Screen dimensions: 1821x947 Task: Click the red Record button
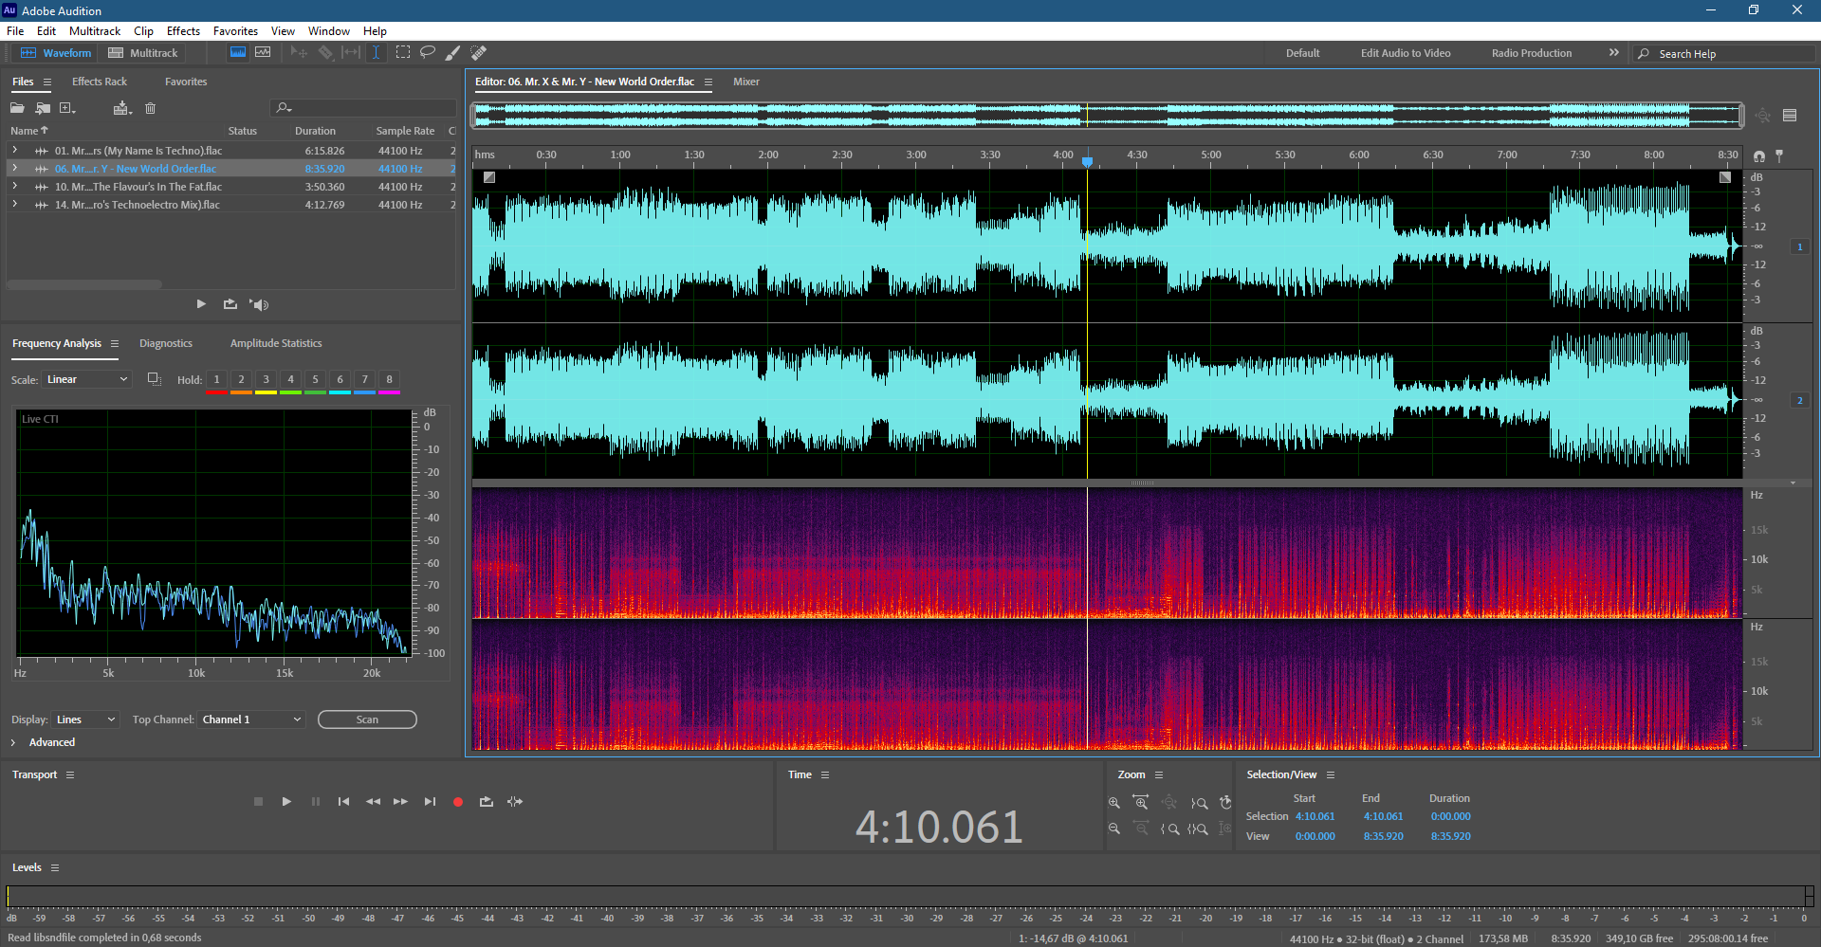click(458, 802)
